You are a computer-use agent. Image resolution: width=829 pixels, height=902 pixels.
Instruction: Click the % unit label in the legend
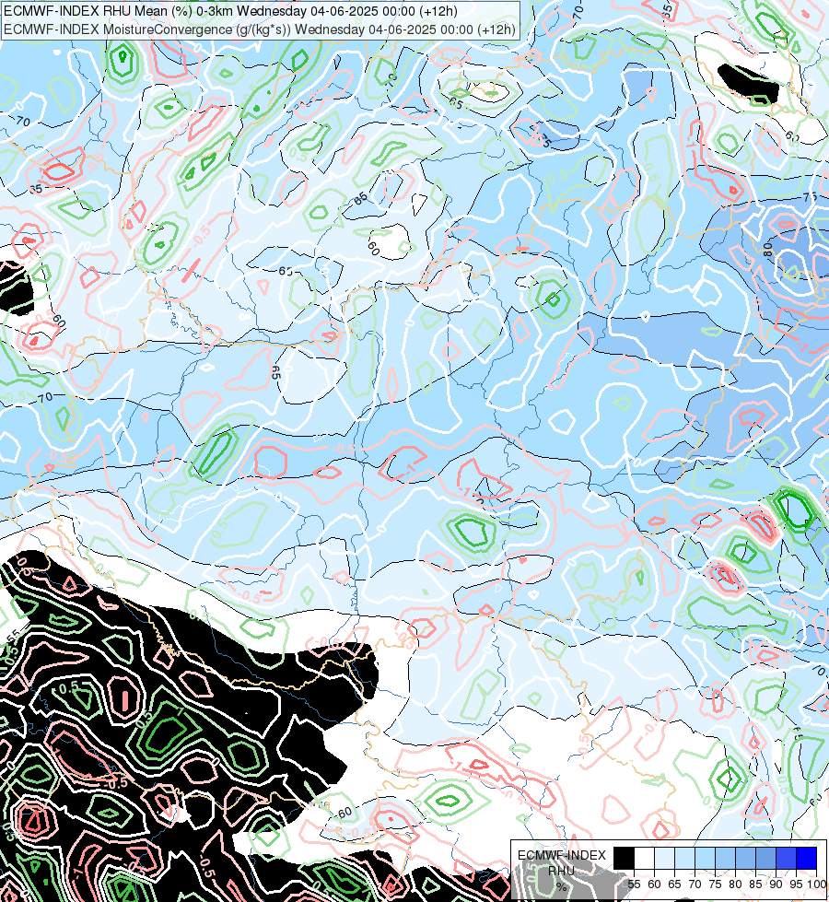[562, 887]
